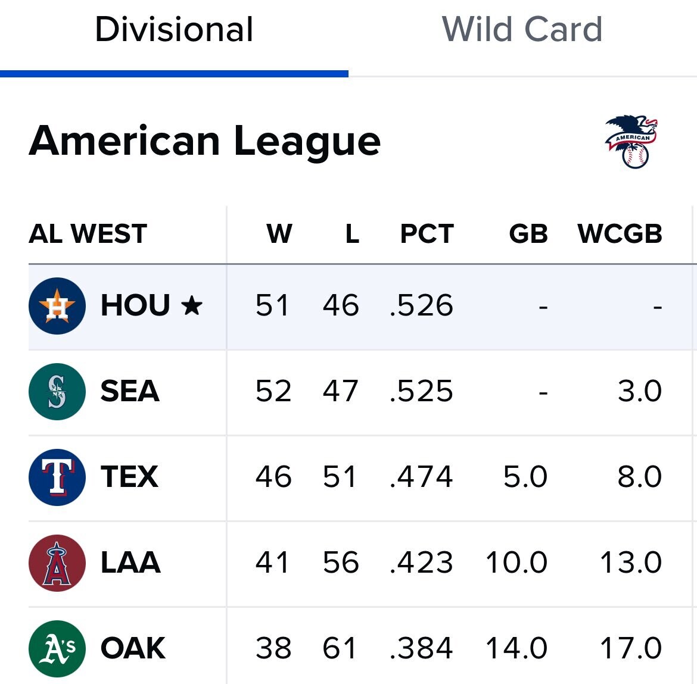Screen dimensions: 697x684
Task: View the LAA team page
Action: click(130, 563)
